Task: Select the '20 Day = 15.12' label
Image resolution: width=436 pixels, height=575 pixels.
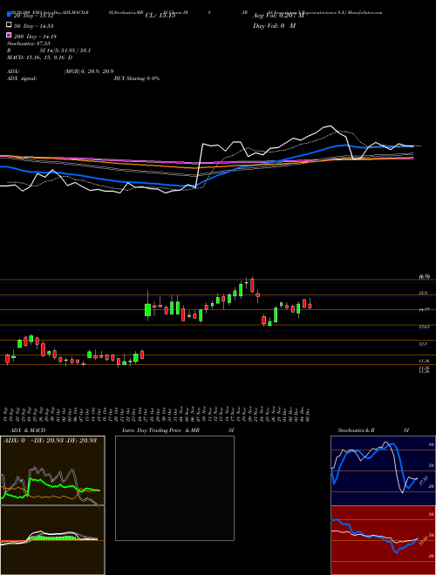Action: pos(34,17)
